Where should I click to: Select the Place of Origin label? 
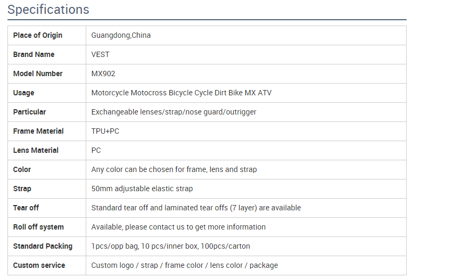click(38, 35)
